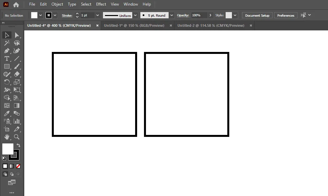This screenshot has width=328, height=196.
Task: Open the variable width profile dropdown
Action: [x=135, y=15]
